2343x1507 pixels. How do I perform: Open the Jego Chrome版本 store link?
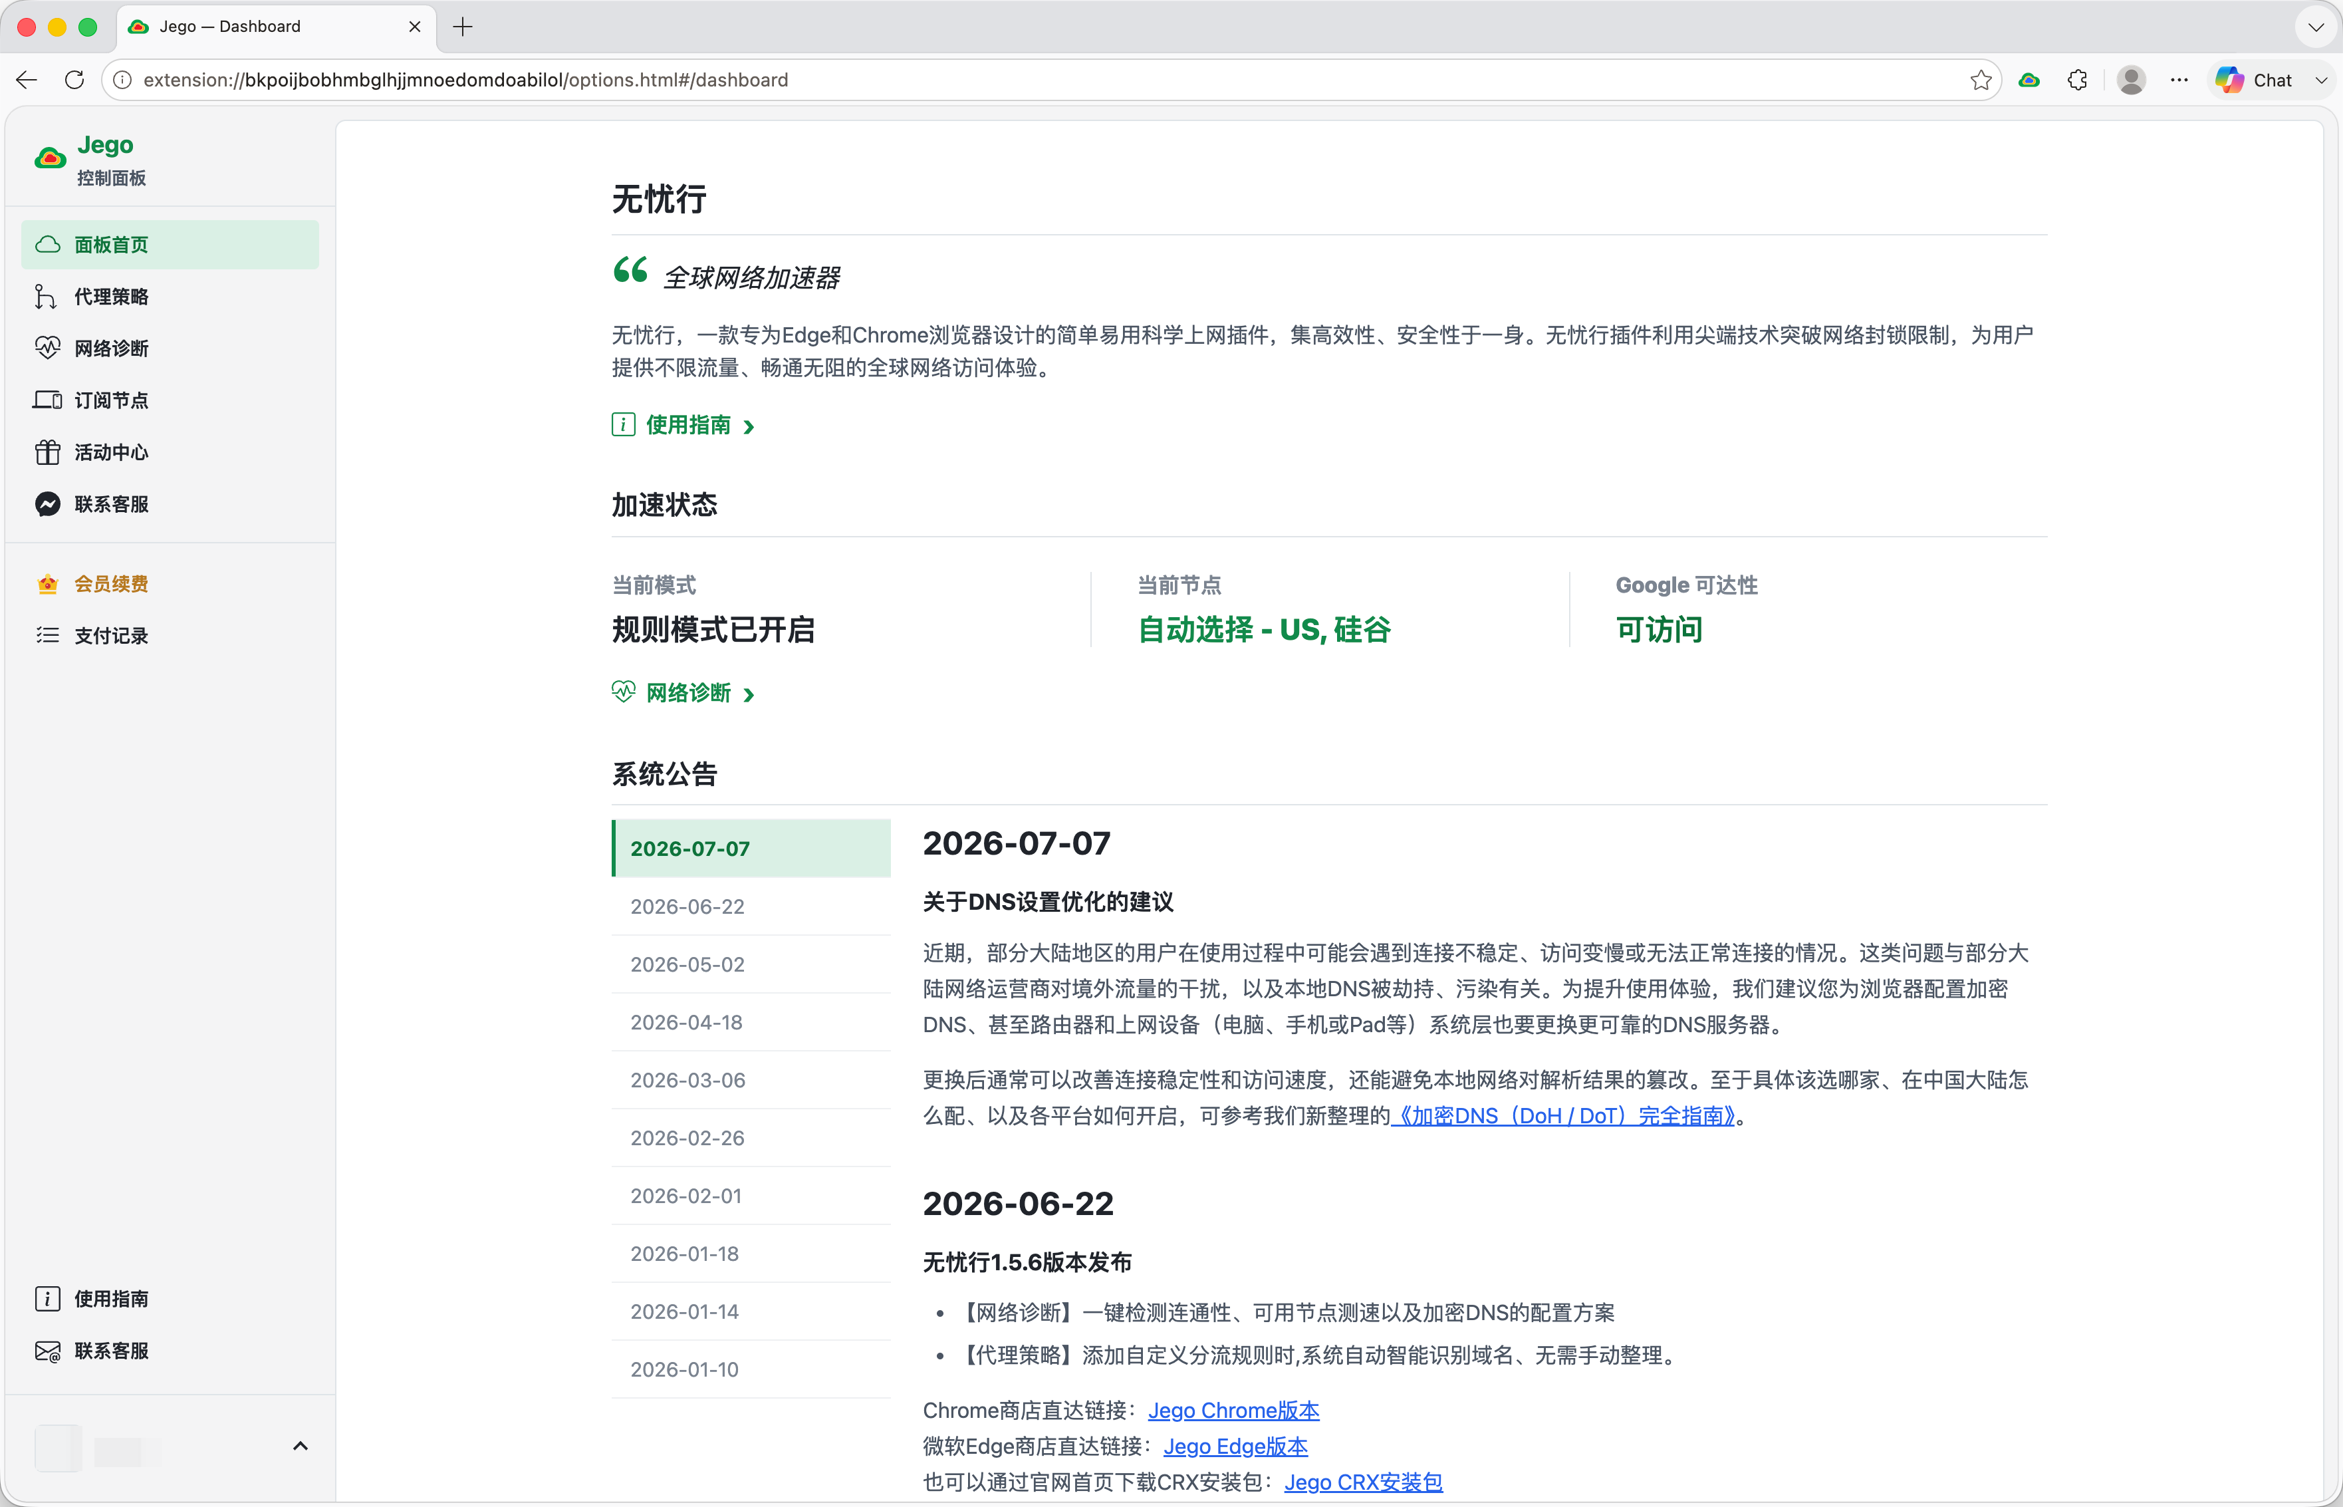point(1233,1410)
